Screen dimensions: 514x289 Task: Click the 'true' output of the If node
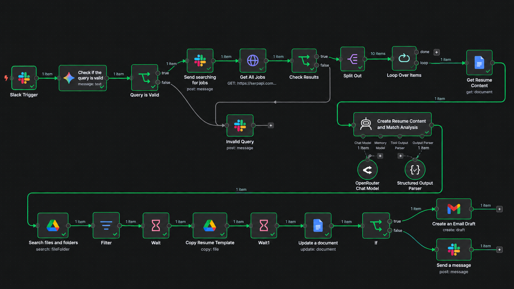[x=390, y=221]
